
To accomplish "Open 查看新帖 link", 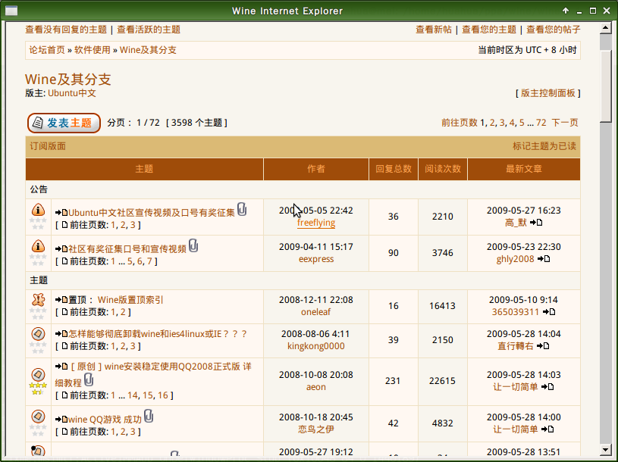I will [x=434, y=30].
